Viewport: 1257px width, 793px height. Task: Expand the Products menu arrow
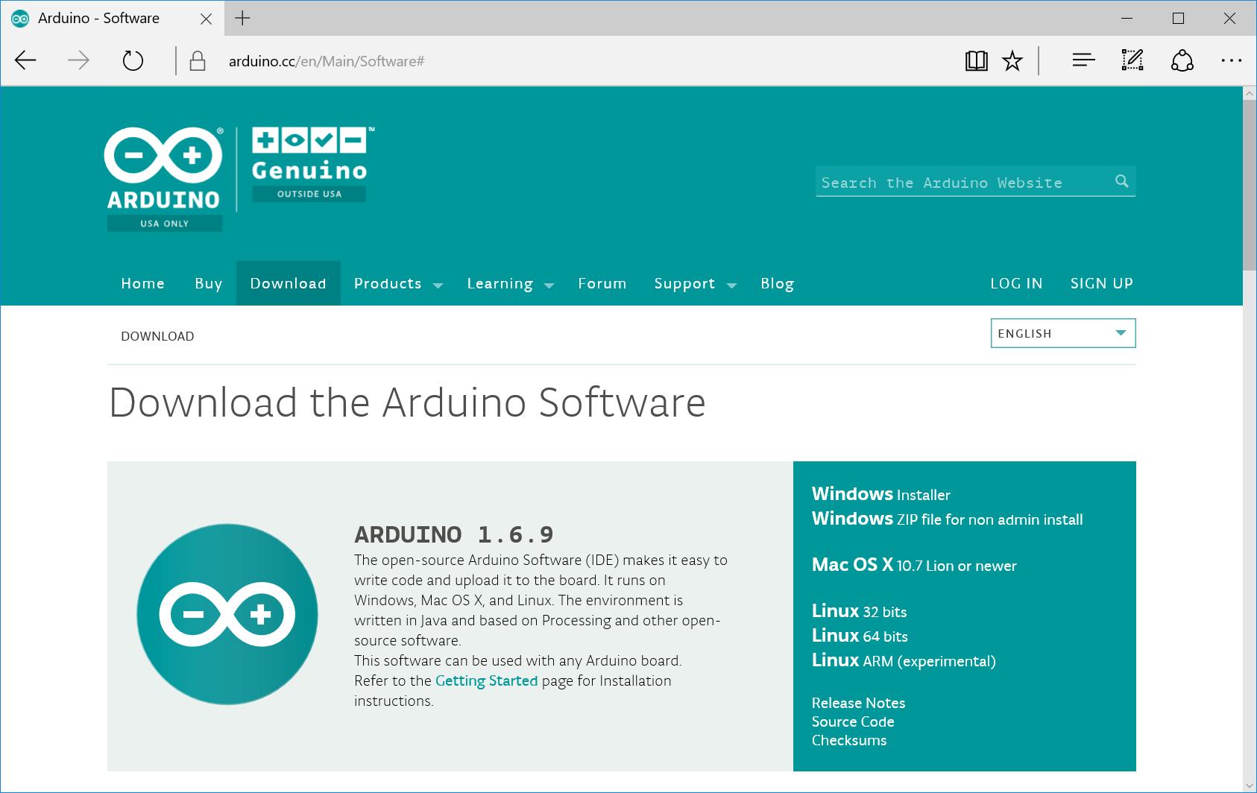click(x=438, y=285)
